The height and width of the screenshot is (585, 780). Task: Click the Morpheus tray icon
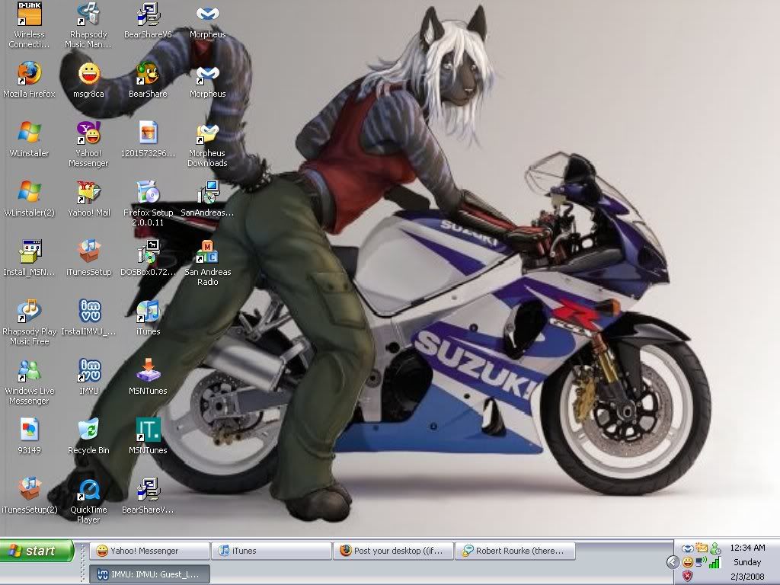688,548
